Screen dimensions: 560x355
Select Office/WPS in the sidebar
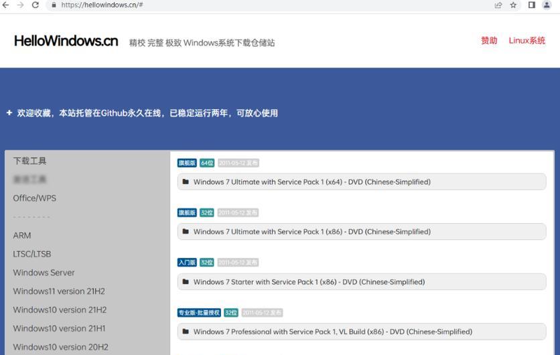tap(35, 198)
